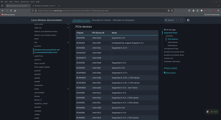Image resolution: width=221 pixels, height=120 pixels.
Task: Expand the ath9k_htc sidebar section
Action: 68,28
